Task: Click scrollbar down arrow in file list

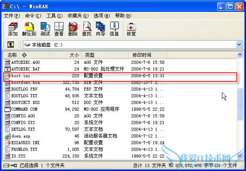Action: point(240,156)
